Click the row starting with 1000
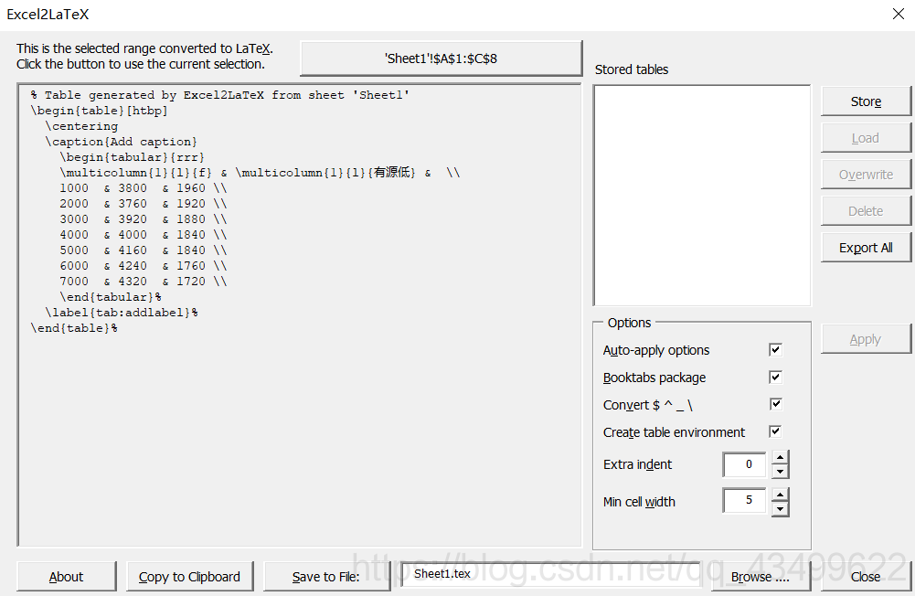The image size is (915, 596). (143, 188)
